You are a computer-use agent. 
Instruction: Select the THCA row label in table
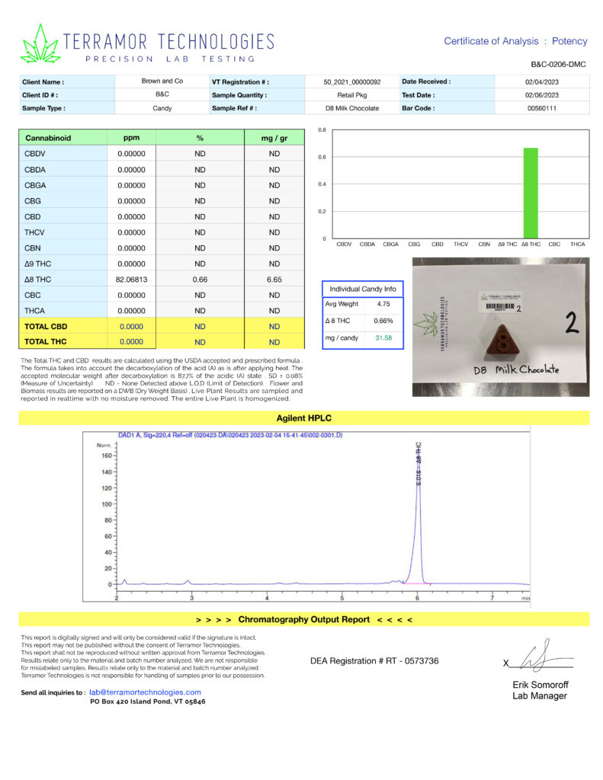34,311
